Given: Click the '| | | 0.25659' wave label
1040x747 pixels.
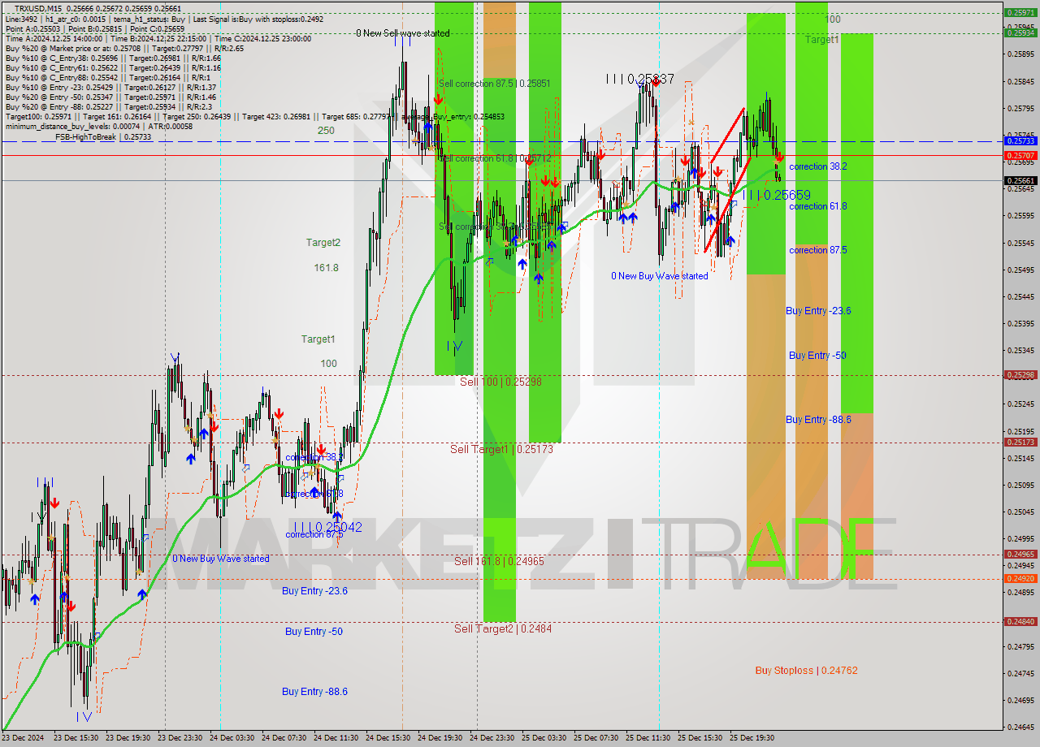Looking at the screenshot, I should (777, 195).
